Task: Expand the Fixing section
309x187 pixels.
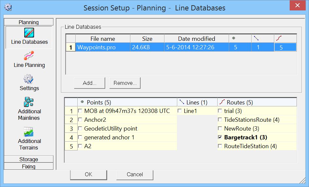Action: 29,166
